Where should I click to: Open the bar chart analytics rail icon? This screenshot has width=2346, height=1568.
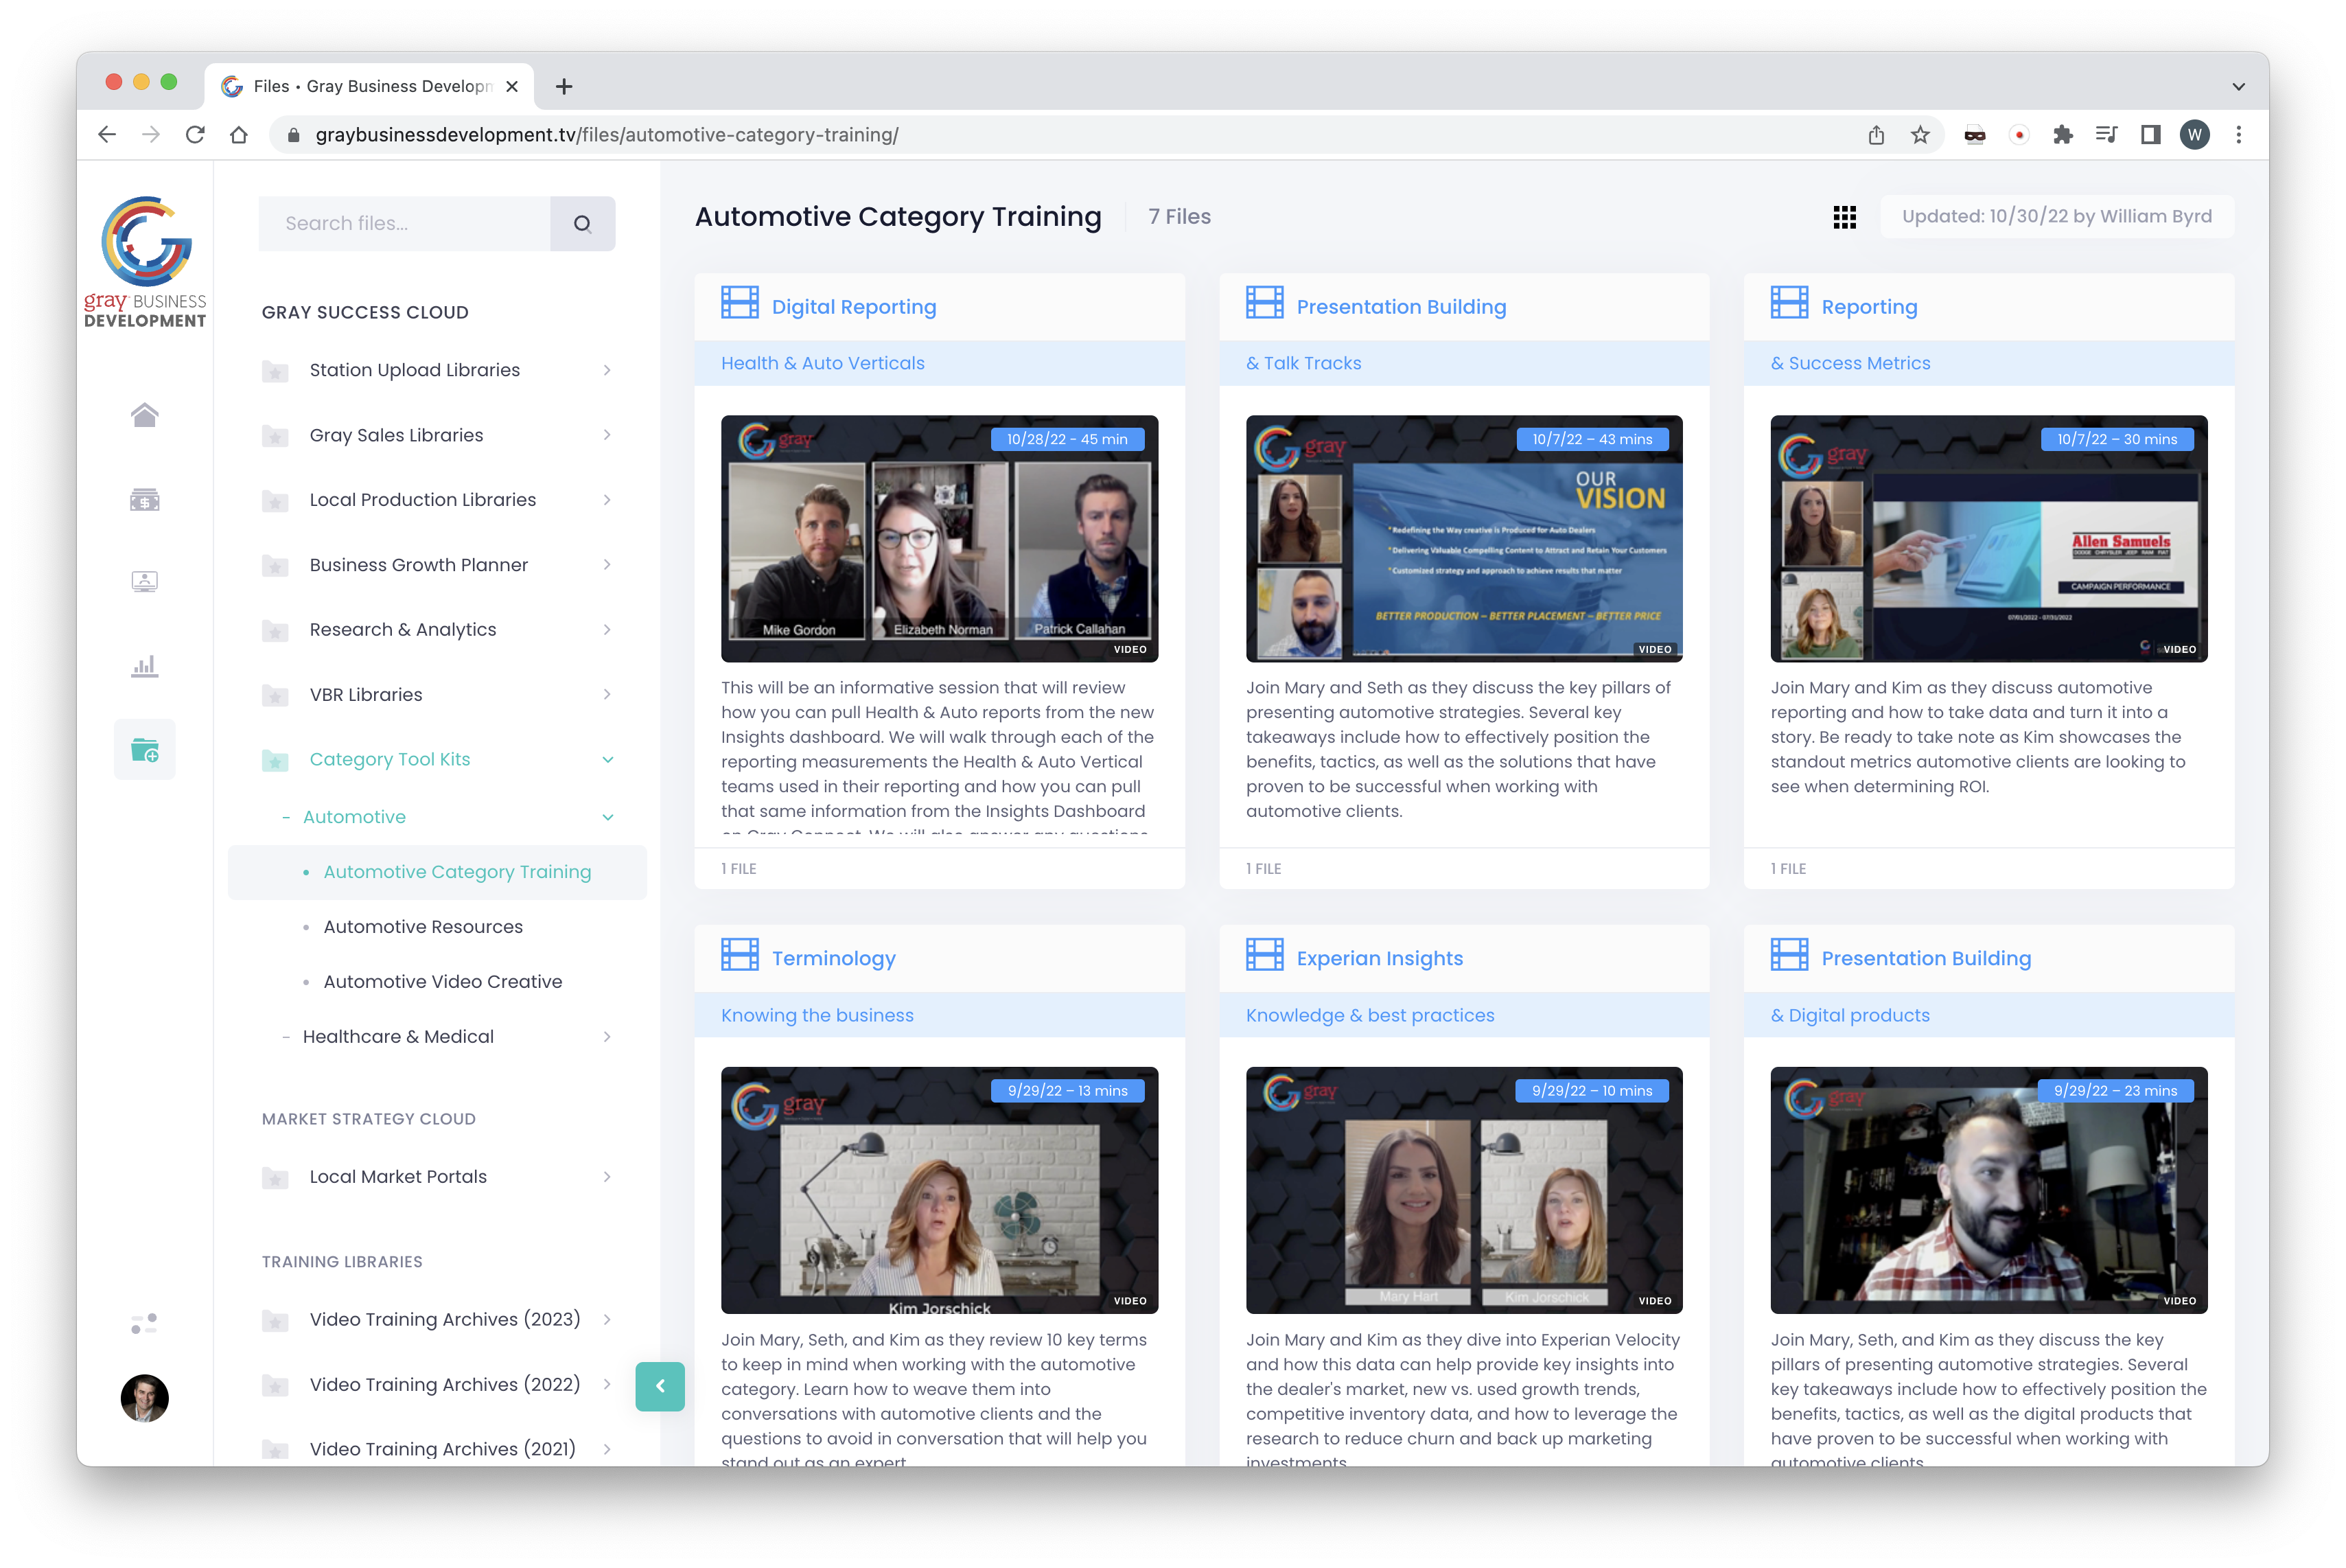pyautogui.click(x=145, y=666)
